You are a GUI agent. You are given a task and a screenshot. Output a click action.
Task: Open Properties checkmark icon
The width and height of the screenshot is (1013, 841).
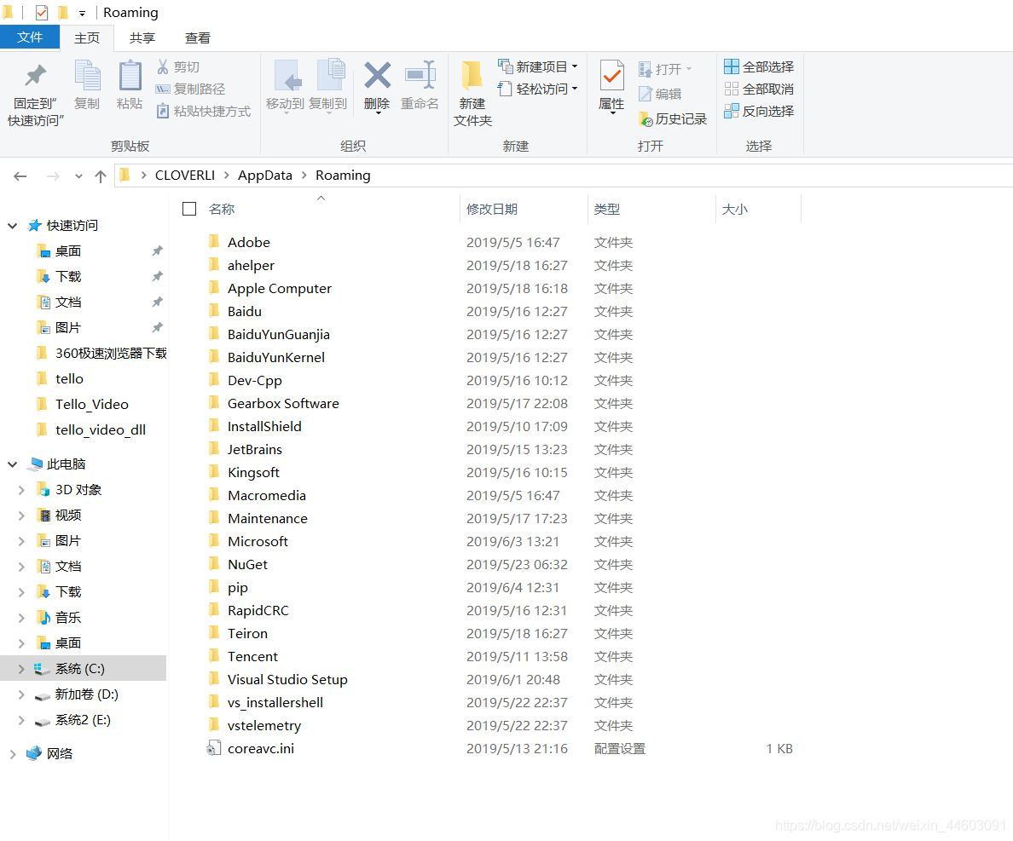click(611, 76)
